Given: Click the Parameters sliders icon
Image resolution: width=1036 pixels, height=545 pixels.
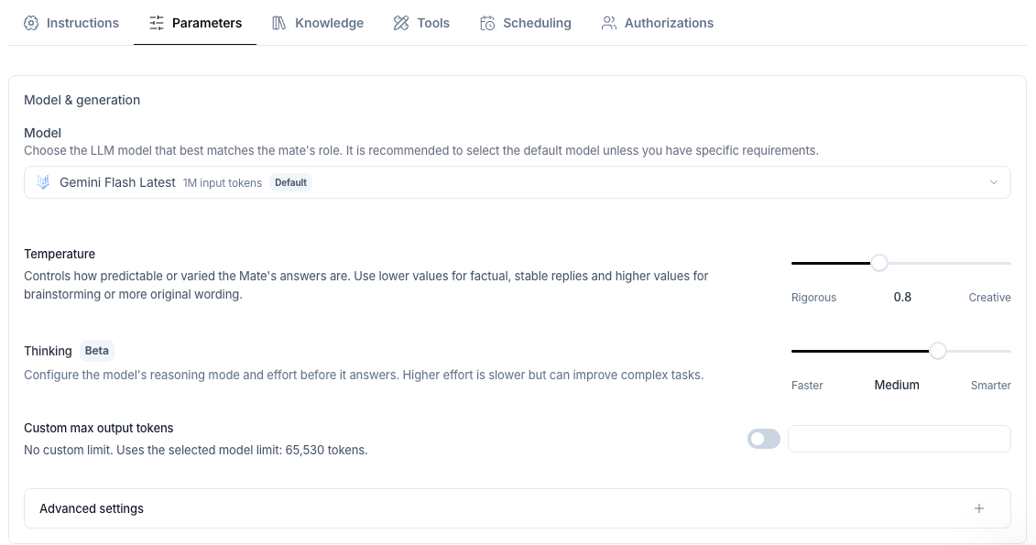Looking at the screenshot, I should (157, 23).
